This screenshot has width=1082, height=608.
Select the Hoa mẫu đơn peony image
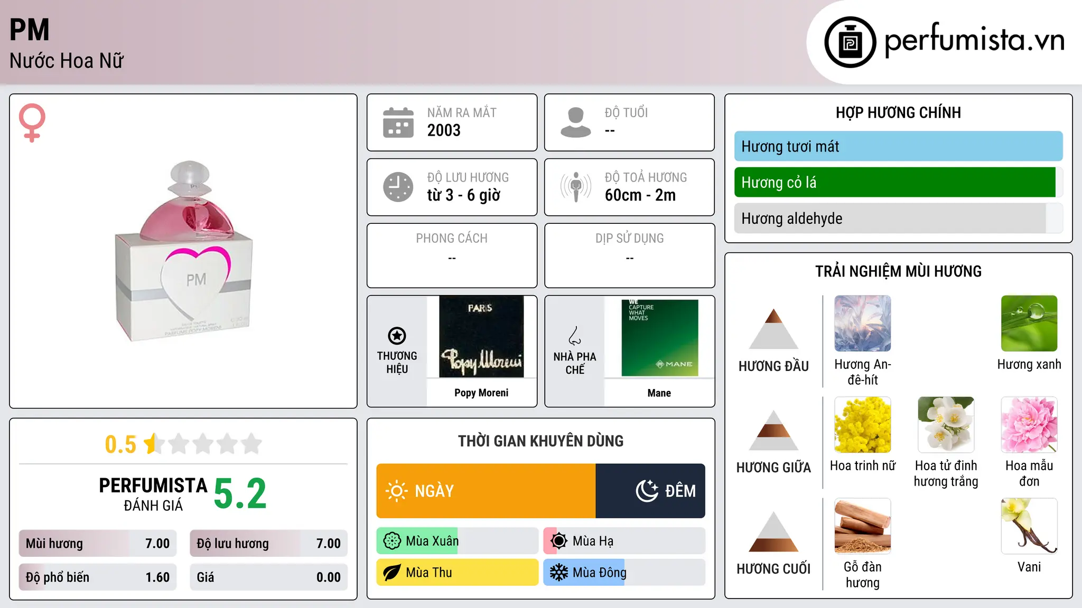point(1029,424)
